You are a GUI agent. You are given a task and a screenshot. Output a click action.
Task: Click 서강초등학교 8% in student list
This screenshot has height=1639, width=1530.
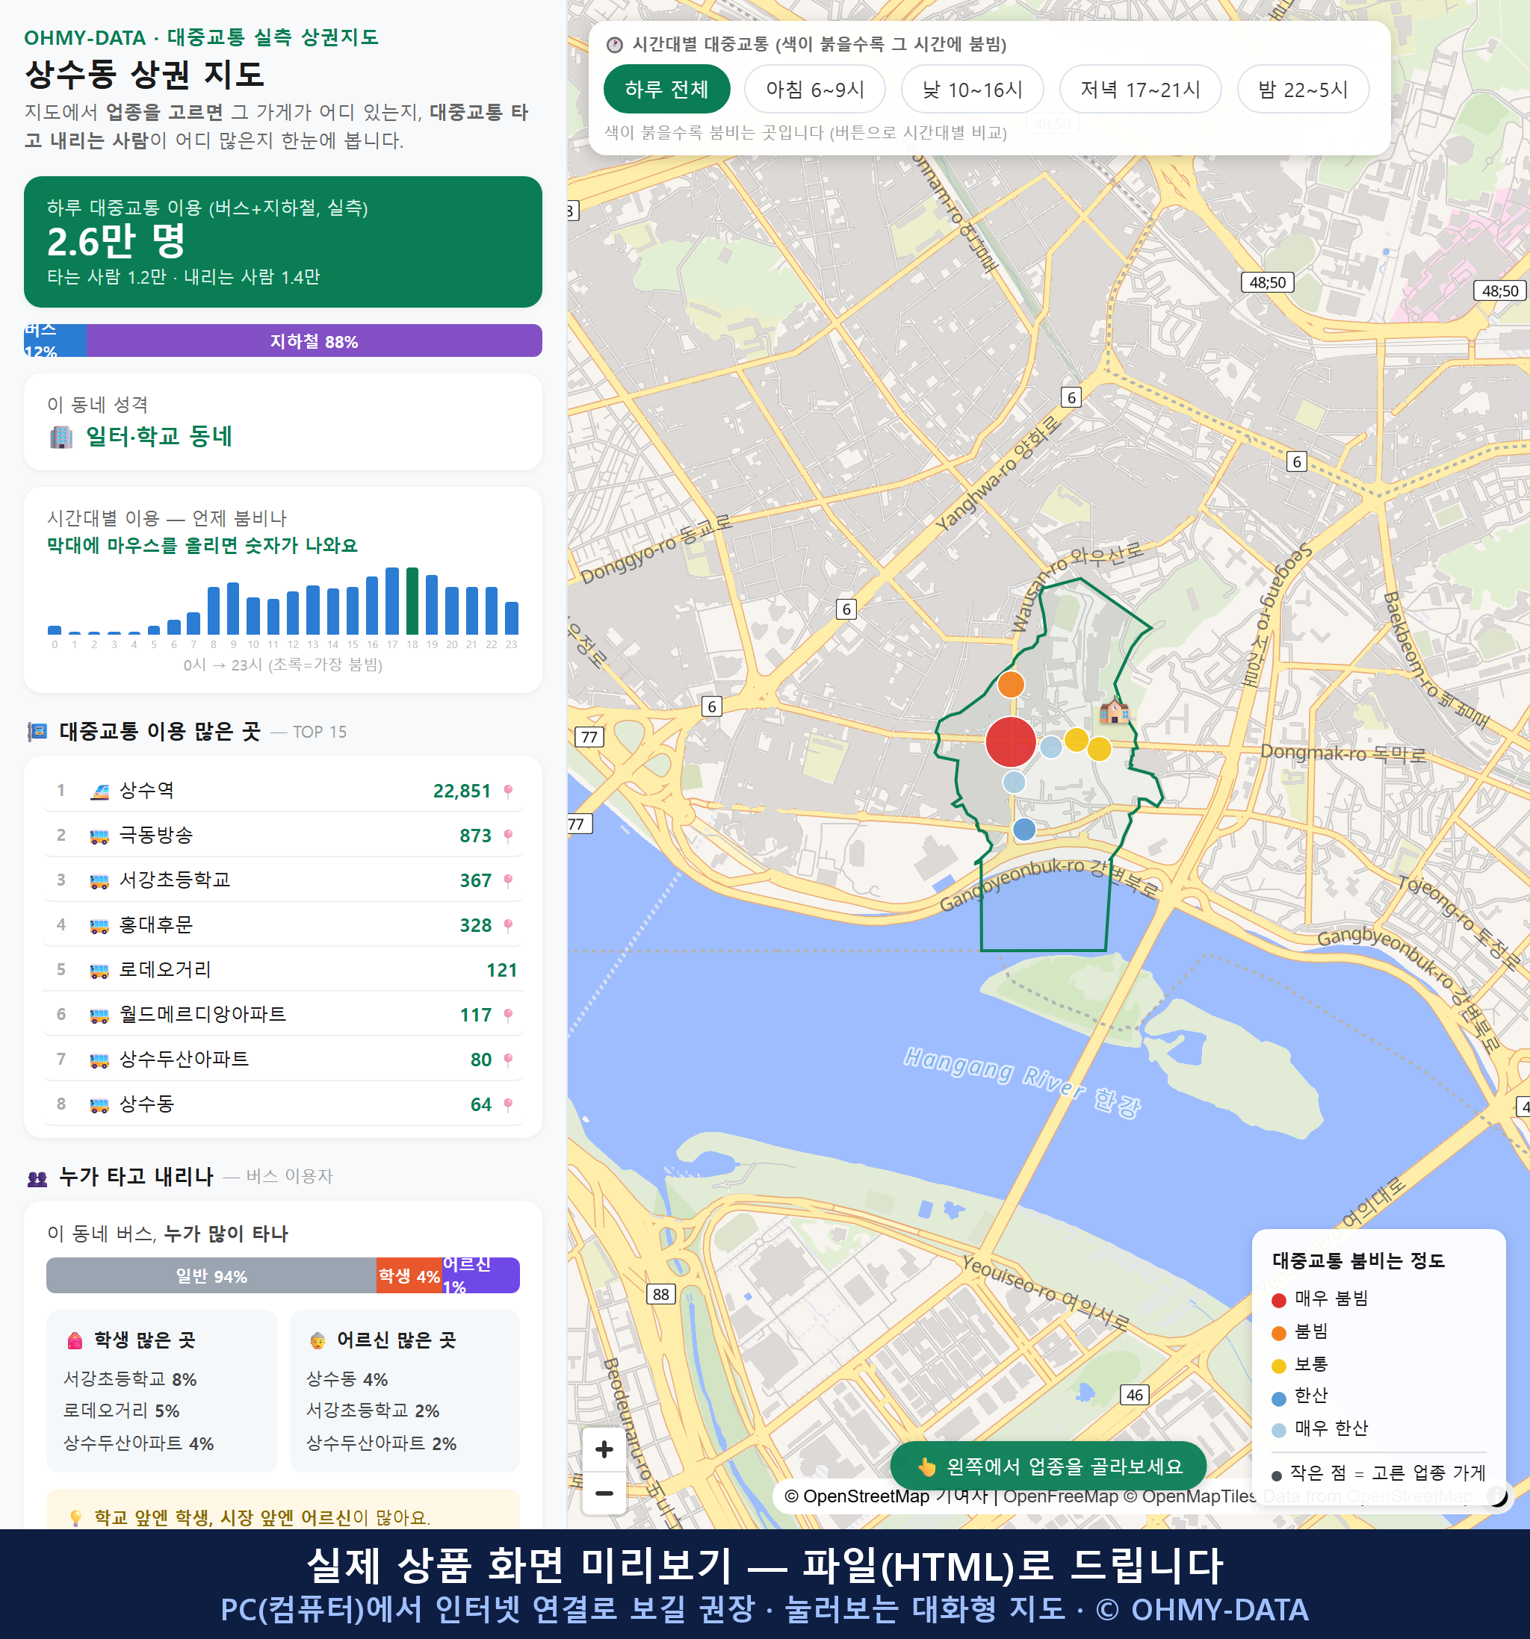130,1379
